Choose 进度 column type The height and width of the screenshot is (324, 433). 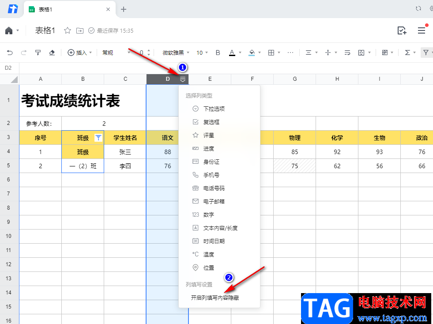click(x=219, y=149)
